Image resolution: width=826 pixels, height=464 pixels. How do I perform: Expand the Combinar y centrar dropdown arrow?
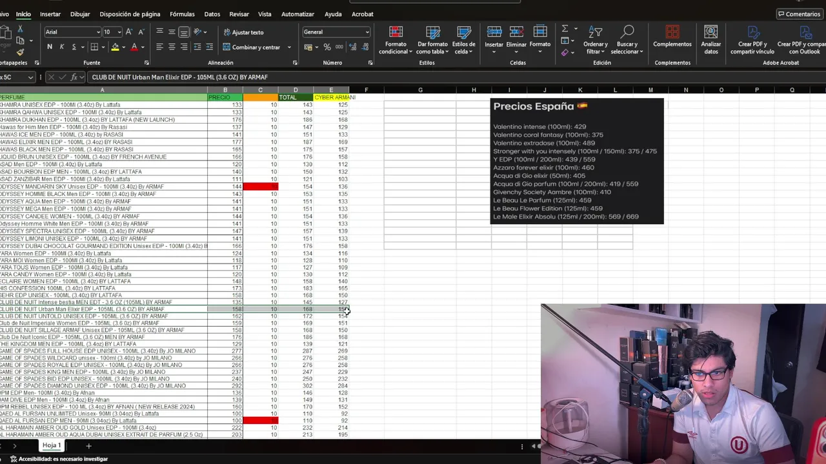(x=289, y=47)
